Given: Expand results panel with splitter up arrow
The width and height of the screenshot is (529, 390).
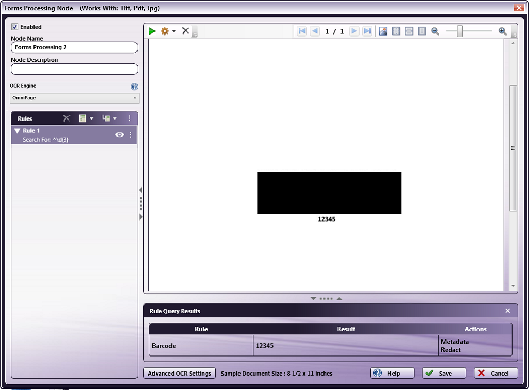Looking at the screenshot, I should coord(339,299).
